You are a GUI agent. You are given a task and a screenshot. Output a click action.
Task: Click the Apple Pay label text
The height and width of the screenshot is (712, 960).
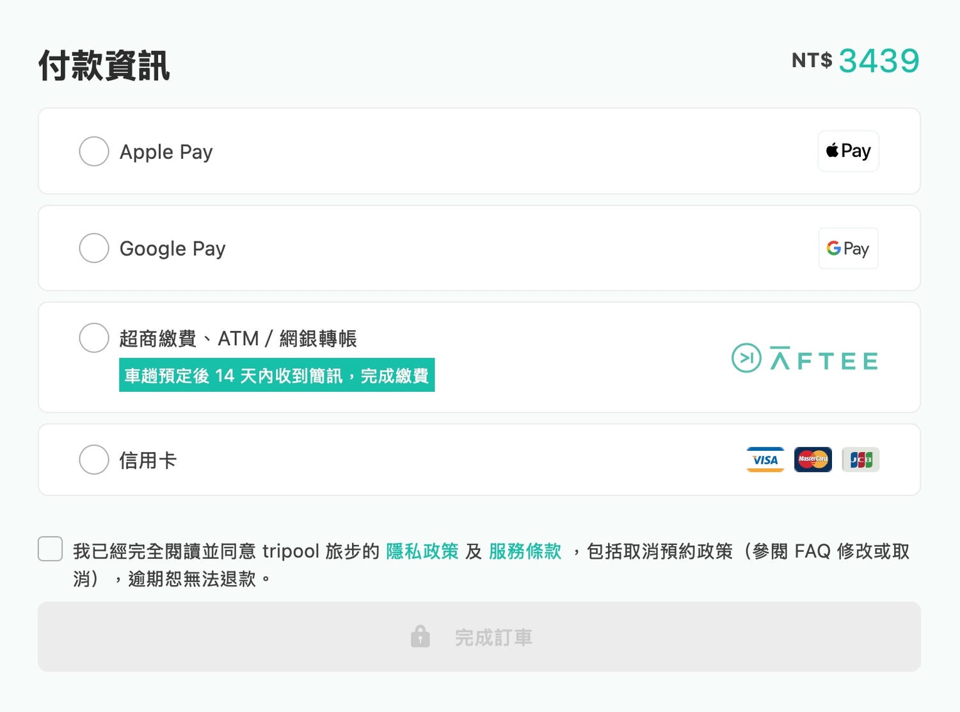click(x=166, y=152)
